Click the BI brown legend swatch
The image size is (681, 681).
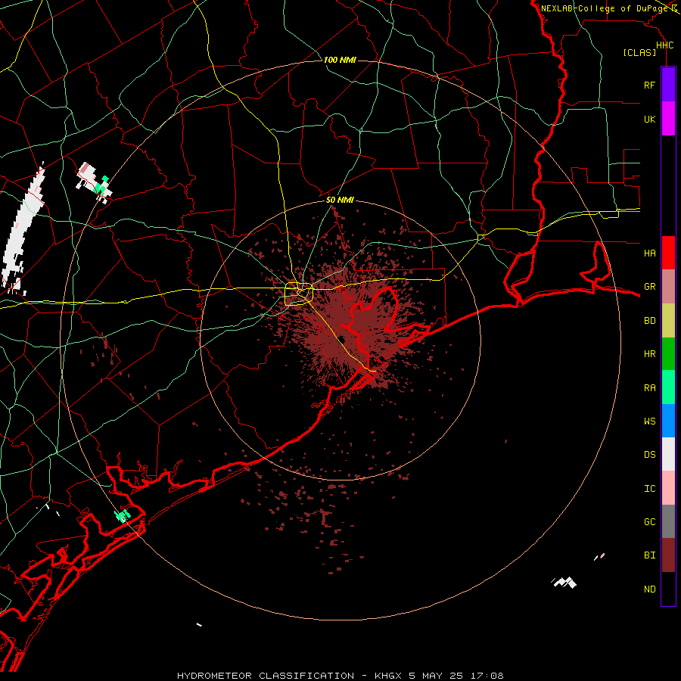click(668, 555)
